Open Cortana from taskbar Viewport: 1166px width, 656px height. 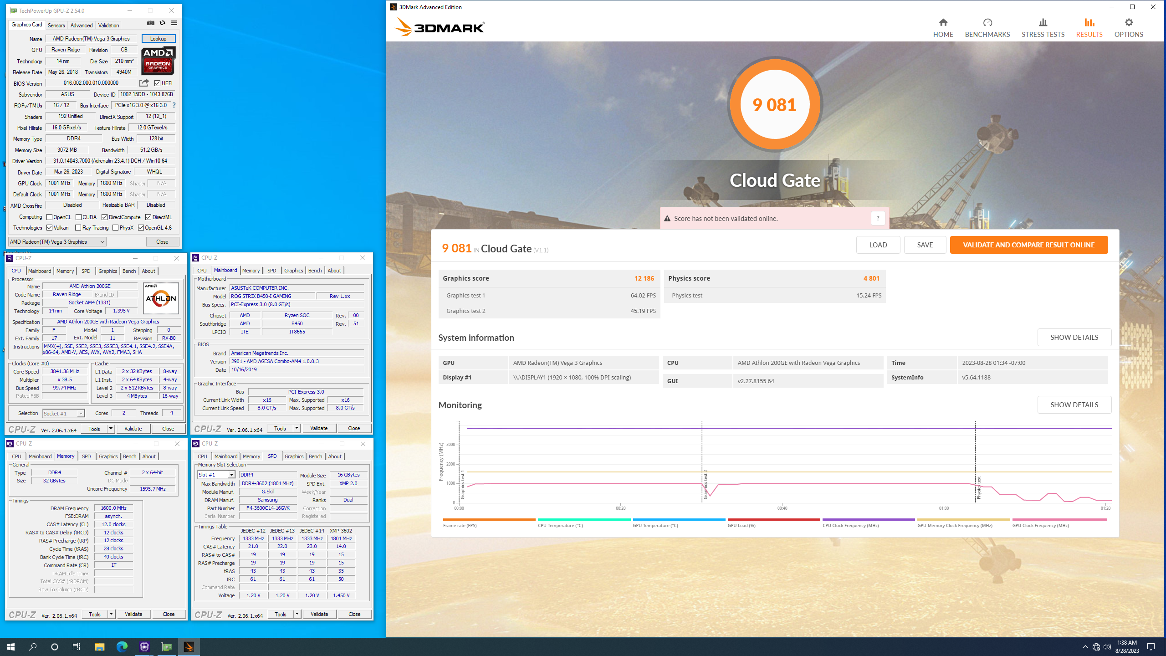[55, 646]
